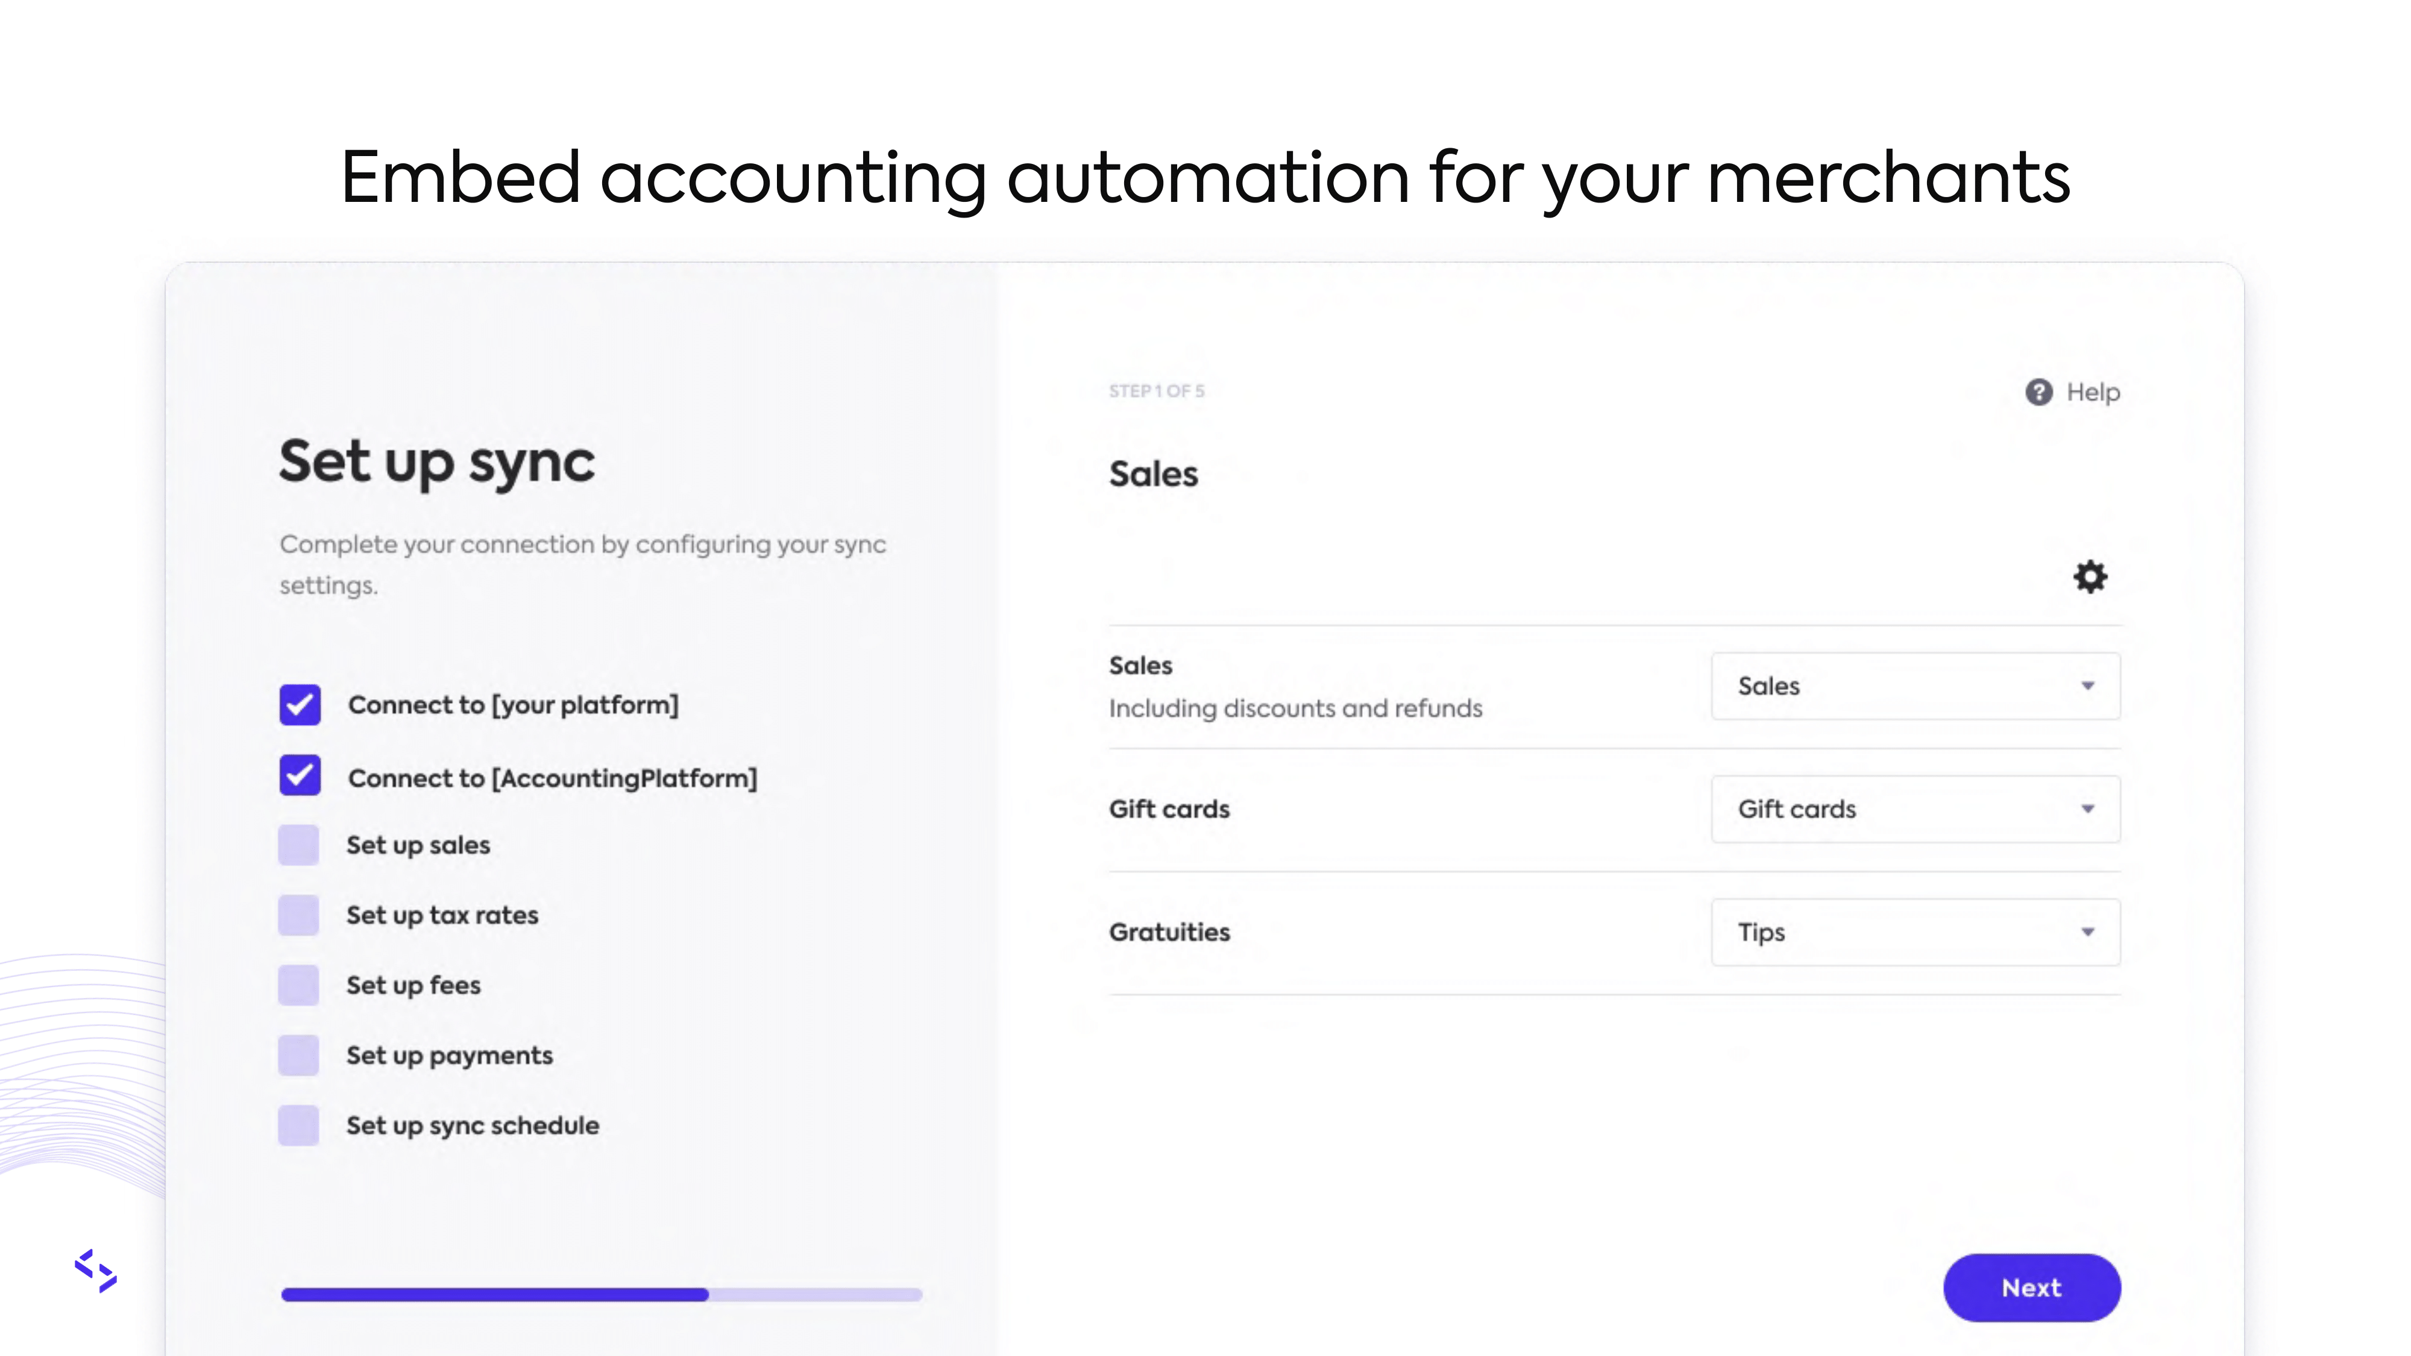
Task: Open the Help link
Action: pos(2093,392)
